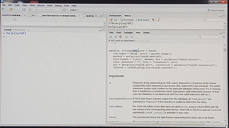Open the Project (None) dropdown
229x128 pixels.
click(217, 10)
